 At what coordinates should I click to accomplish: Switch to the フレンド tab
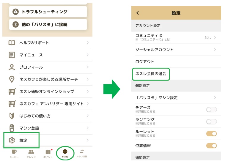31,154
